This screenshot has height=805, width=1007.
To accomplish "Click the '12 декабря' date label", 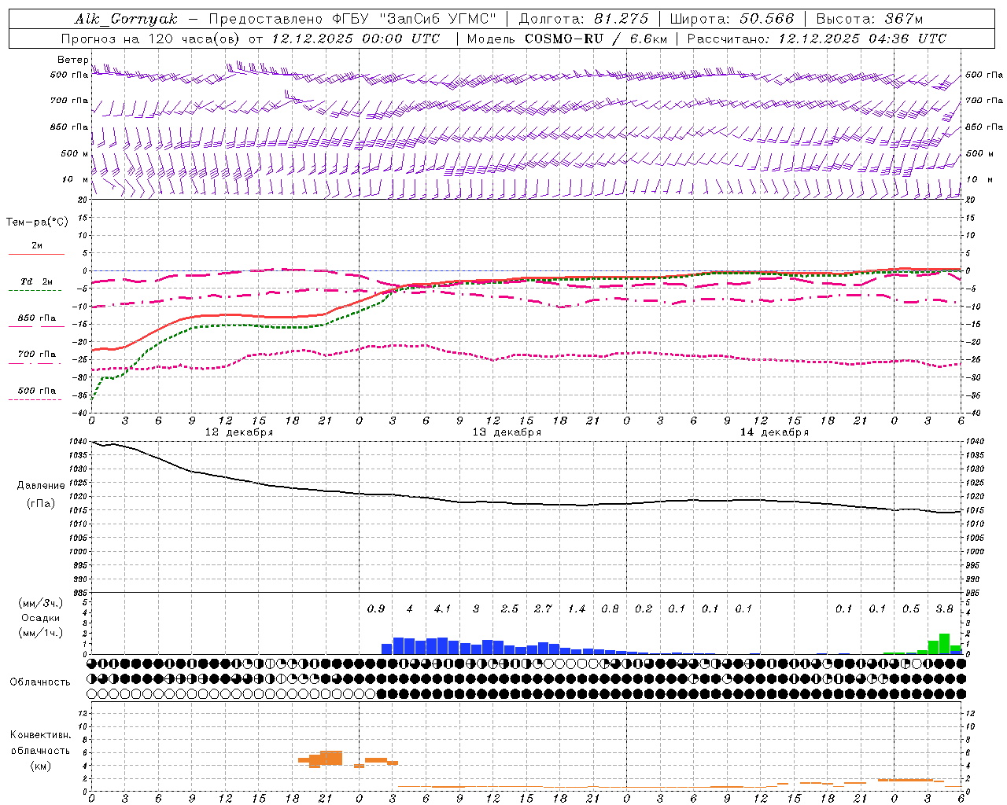I will 239,432.
